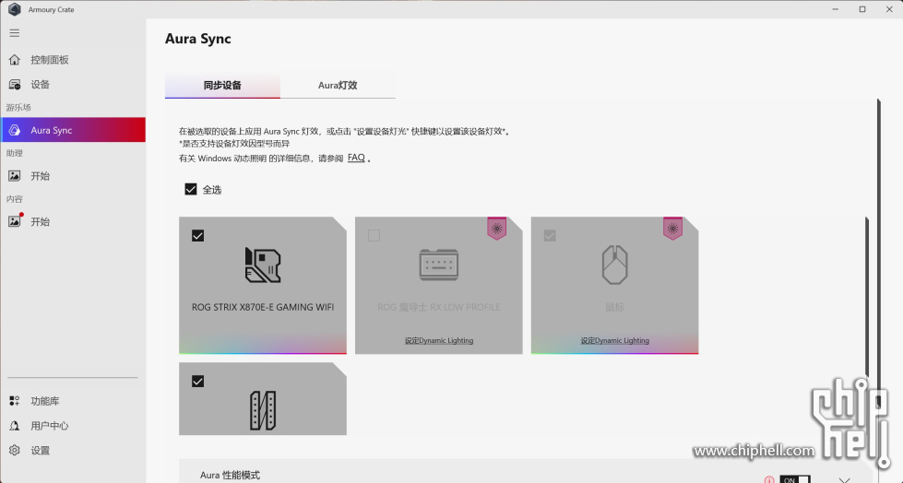Uncheck the memory module card checkbox
The width and height of the screenshot is (903, 483).
[197, 381]
